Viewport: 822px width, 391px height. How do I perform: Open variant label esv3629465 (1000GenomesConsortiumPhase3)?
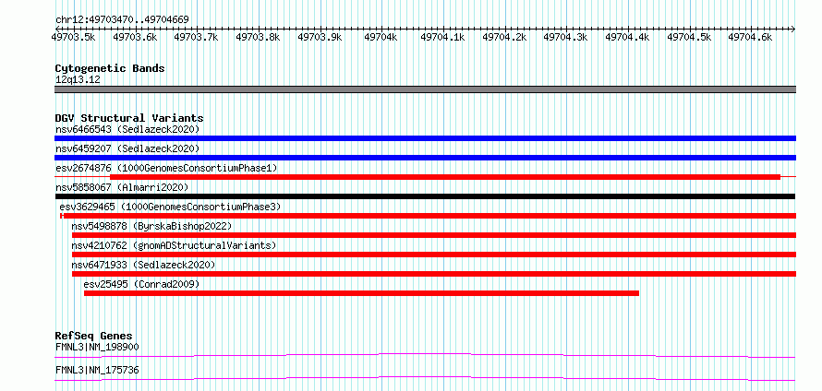point(170,207)
